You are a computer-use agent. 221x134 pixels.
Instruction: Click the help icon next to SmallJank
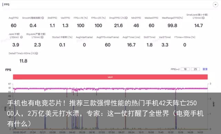(203, 18)
